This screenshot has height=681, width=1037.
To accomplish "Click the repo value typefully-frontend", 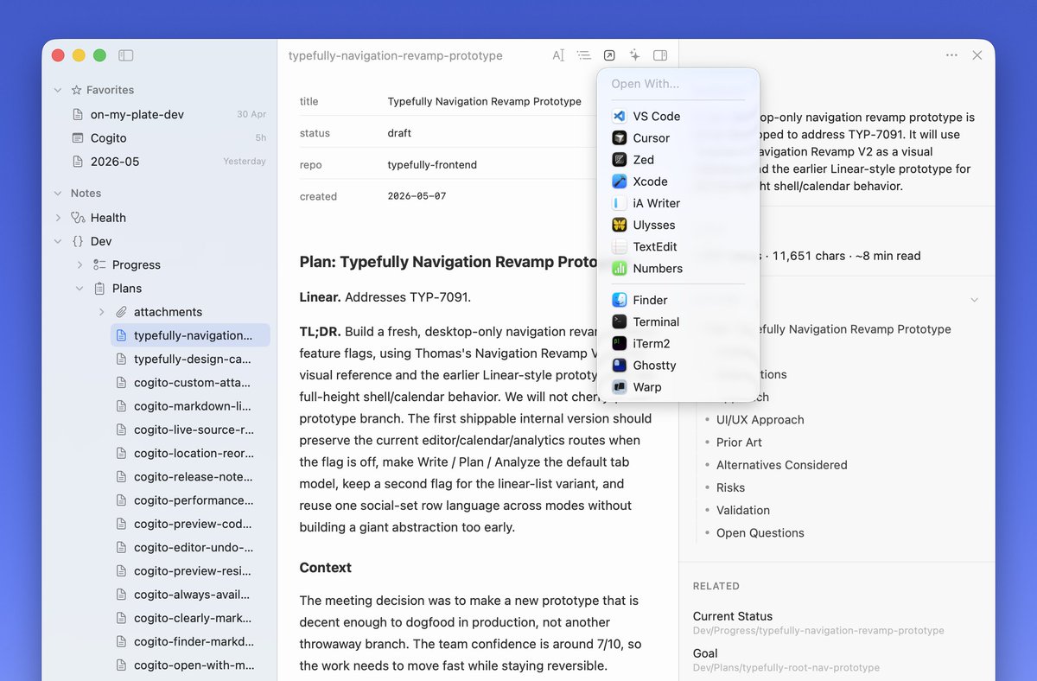I will point(432,165).
